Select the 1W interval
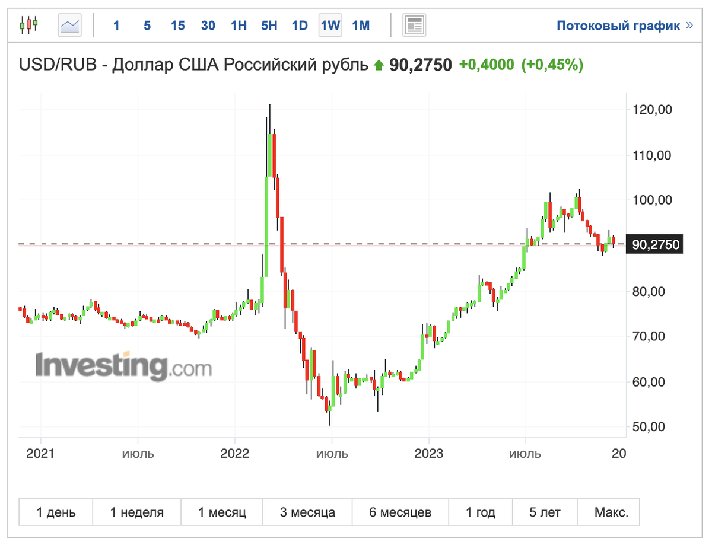712x545 pixels. coord(330,26)
